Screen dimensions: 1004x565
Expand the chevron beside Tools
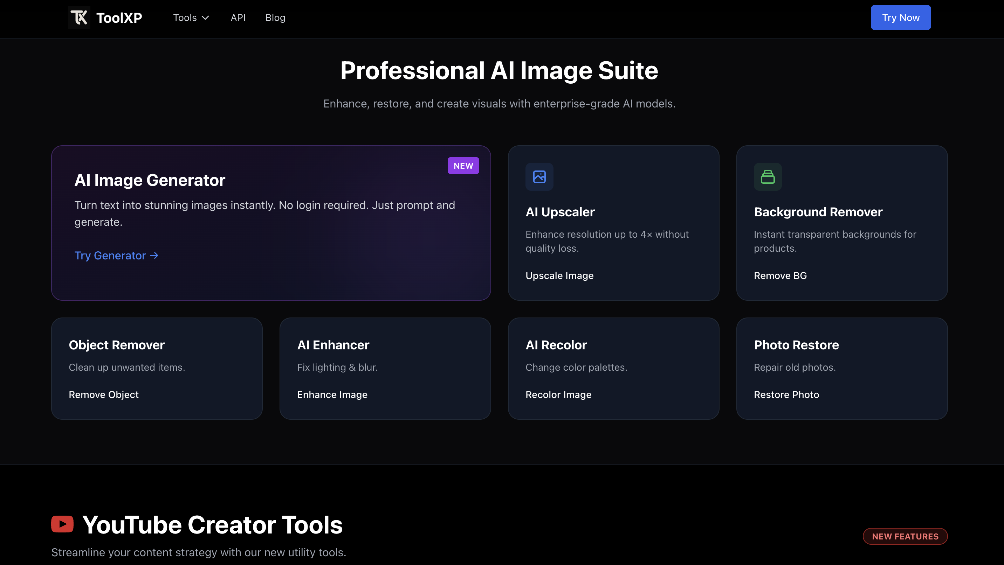[x=205, y=18]
